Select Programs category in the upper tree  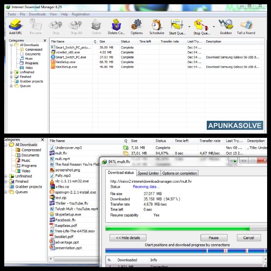[31, 63]
